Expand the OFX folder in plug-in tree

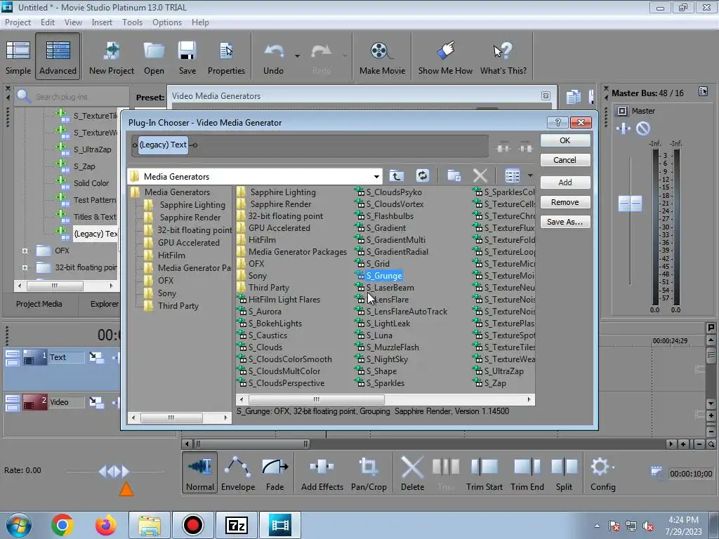[25, 251]
